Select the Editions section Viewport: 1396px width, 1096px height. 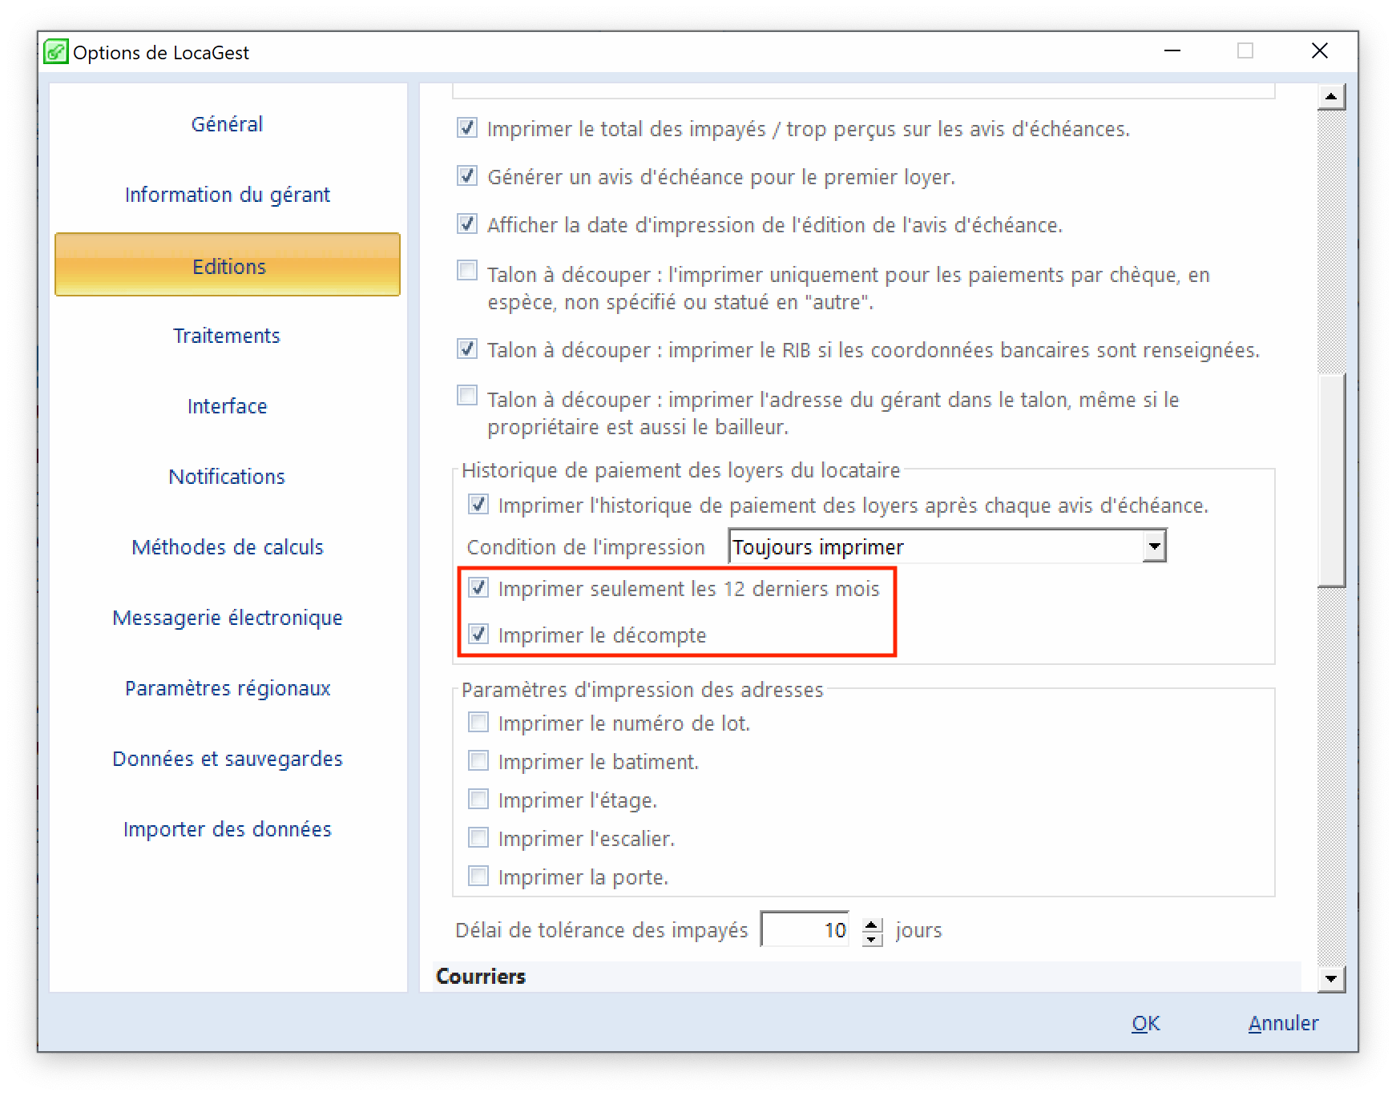click(x=228, y=264)
